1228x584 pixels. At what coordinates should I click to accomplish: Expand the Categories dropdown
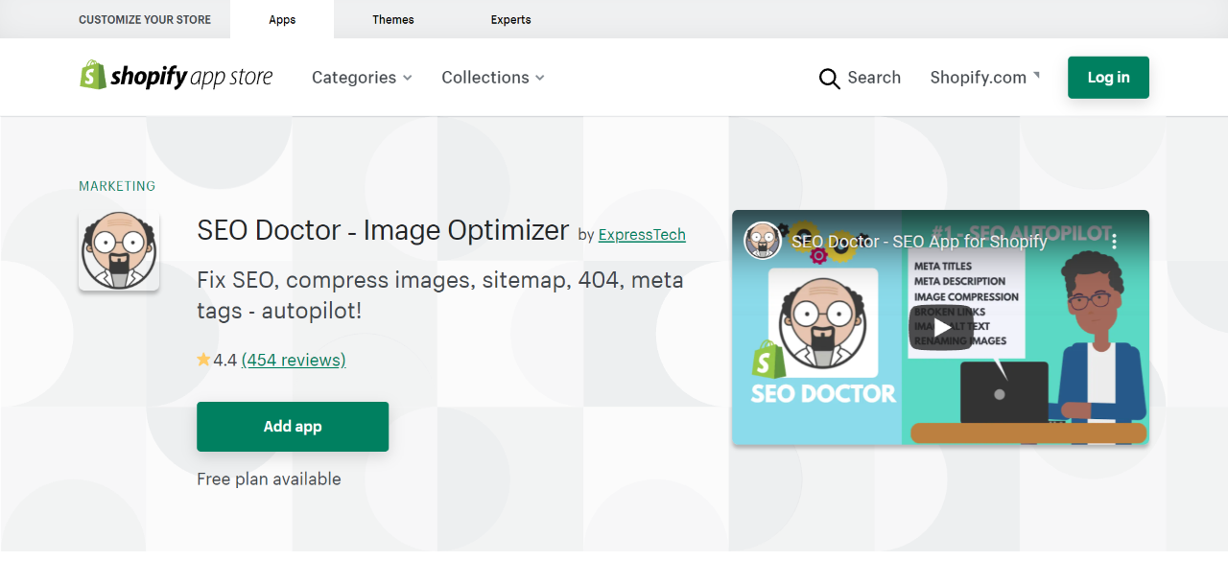(362, 78)
